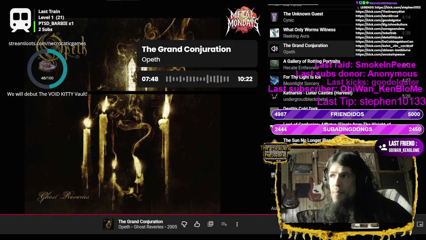Click album thumbnail in bottom player bar

pyautogui.click(x=108, y=224)
